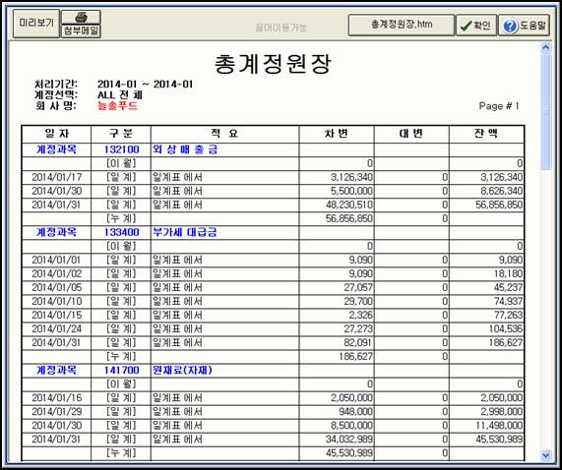The image size is (562, 470).
Task: Select account code 133400 부가세 대급금
Action: [x=273, y=232]
